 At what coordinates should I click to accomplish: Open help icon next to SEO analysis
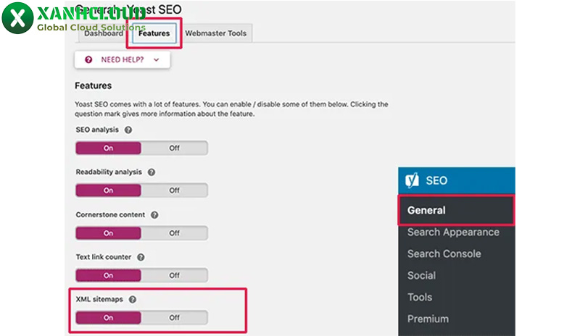click(128, 130)
